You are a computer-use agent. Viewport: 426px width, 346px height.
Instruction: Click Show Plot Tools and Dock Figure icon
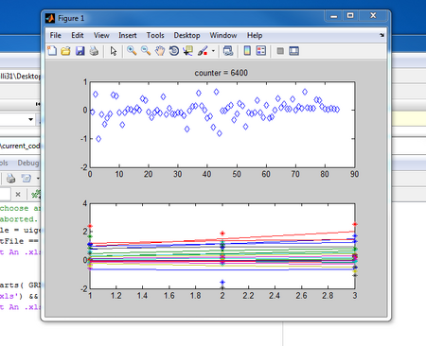[x=293, y=51]
